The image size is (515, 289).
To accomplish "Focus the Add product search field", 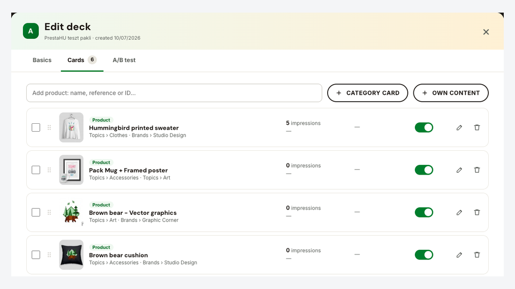I will pos(174,93).
